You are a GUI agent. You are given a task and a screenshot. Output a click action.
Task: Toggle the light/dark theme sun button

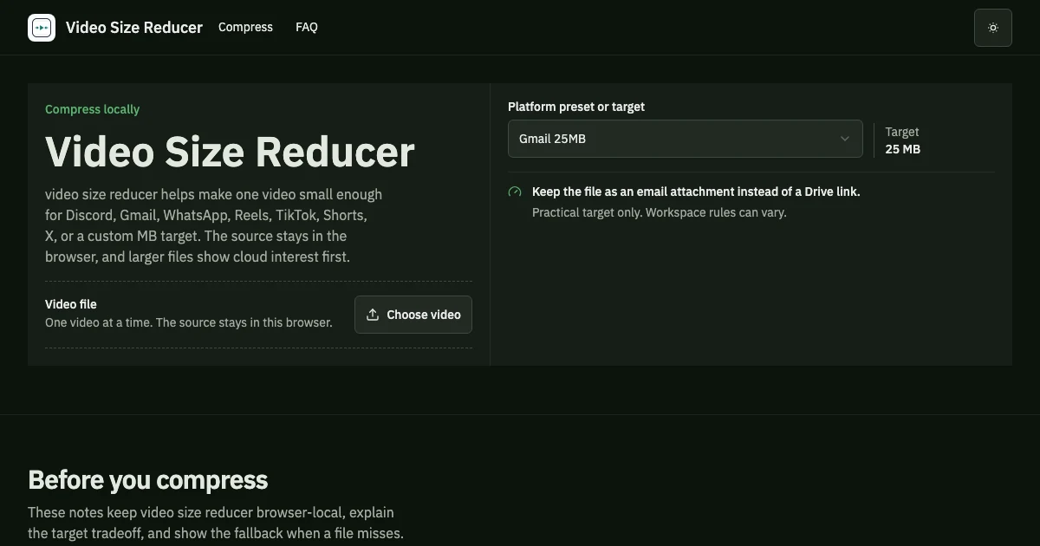[993, 28]
